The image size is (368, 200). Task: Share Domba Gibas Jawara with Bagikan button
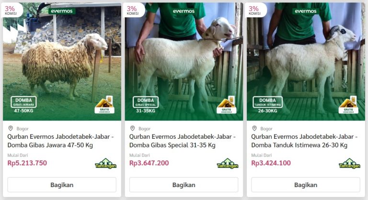[62, 185]
